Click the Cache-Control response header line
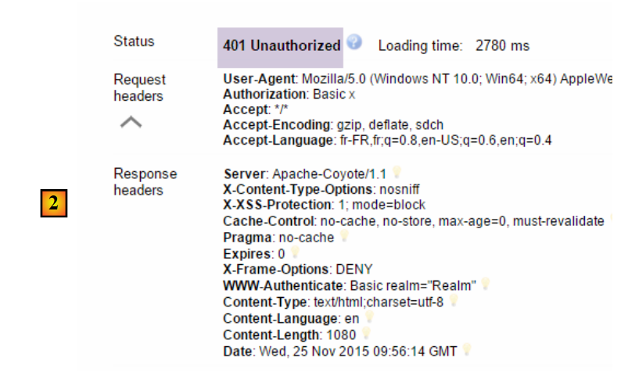Viewport: 628px width, 383px height. click(x=413, y=221)
